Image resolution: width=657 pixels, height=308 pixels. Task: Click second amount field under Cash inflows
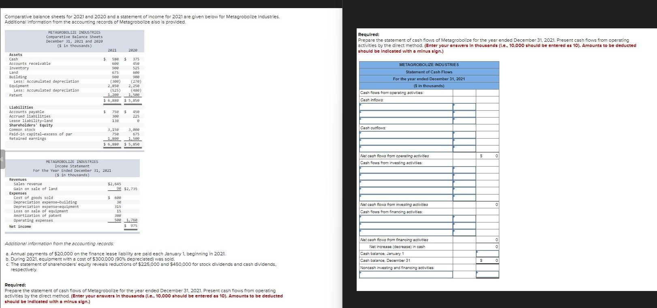click(464, 114)
